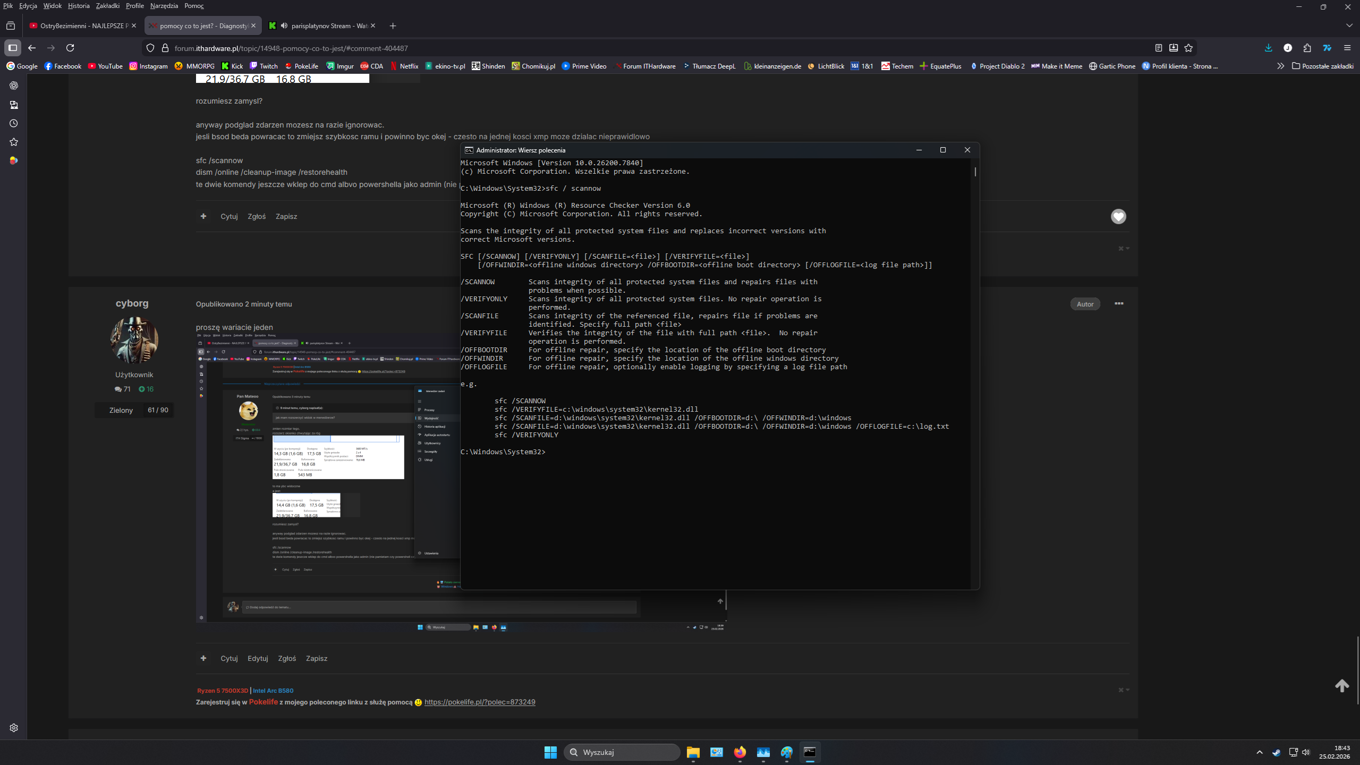Open cyborg post three-dots options menu

click(x=1119, y=303)
